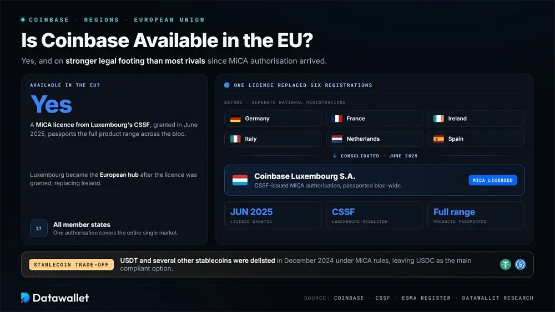Click One authorisation covers the entire single market
The image size is (555, 312).
point(116,233)
